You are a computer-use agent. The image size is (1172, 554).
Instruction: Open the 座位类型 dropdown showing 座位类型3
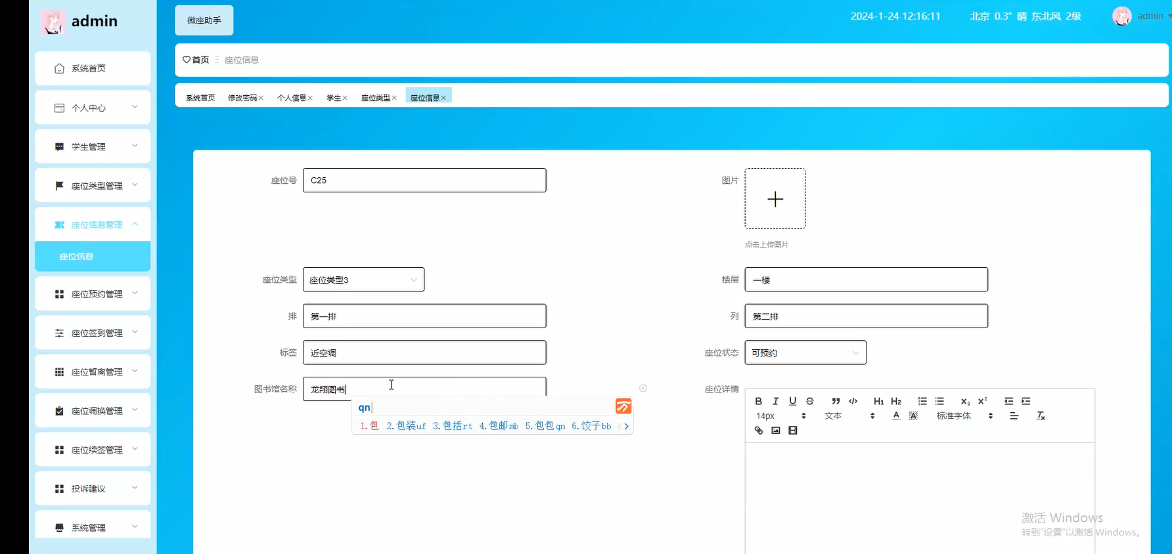363,280
